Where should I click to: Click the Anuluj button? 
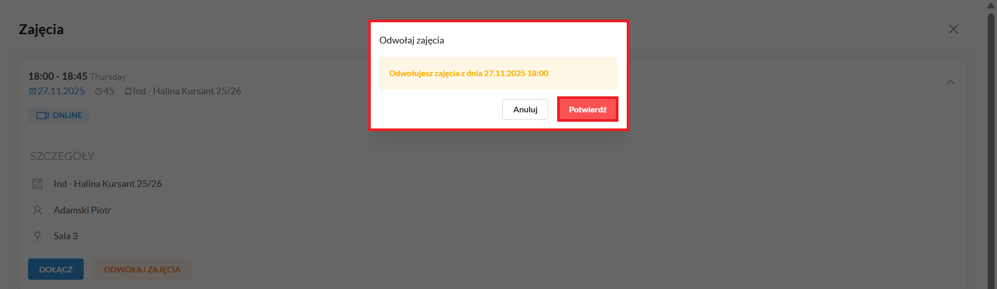pyautogui.click(x=525, y=109)
